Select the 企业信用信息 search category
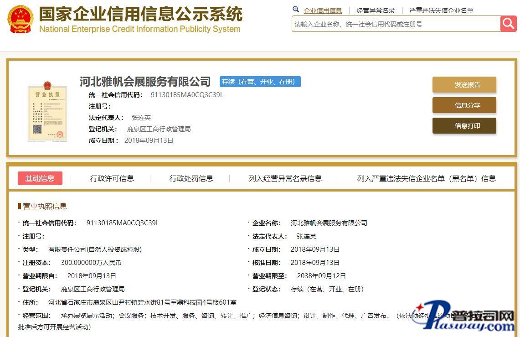520x337 pixels. [x=323, y=10]
